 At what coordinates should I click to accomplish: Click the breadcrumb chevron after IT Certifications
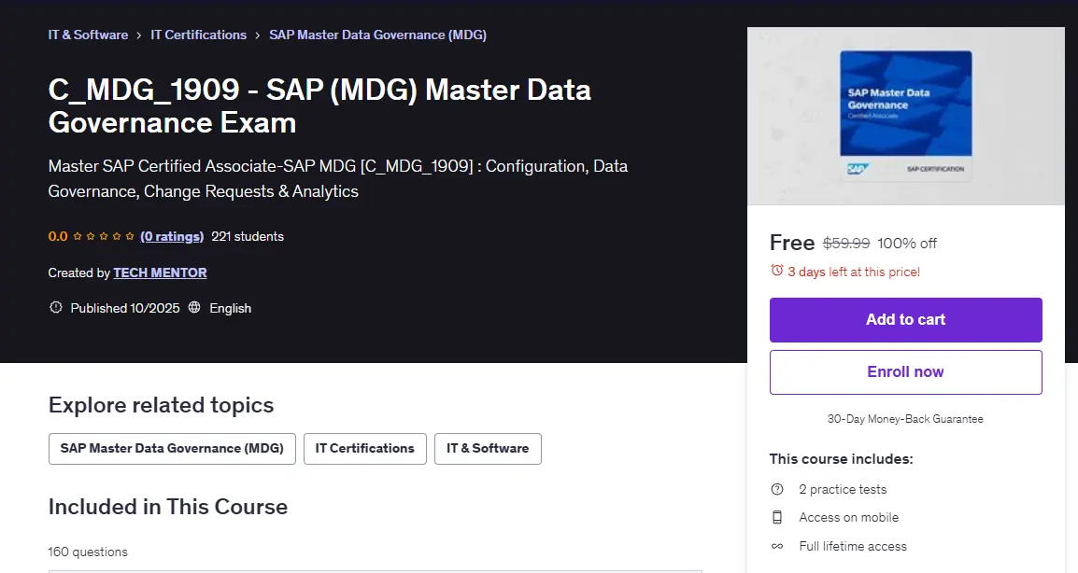click(257, 35)
